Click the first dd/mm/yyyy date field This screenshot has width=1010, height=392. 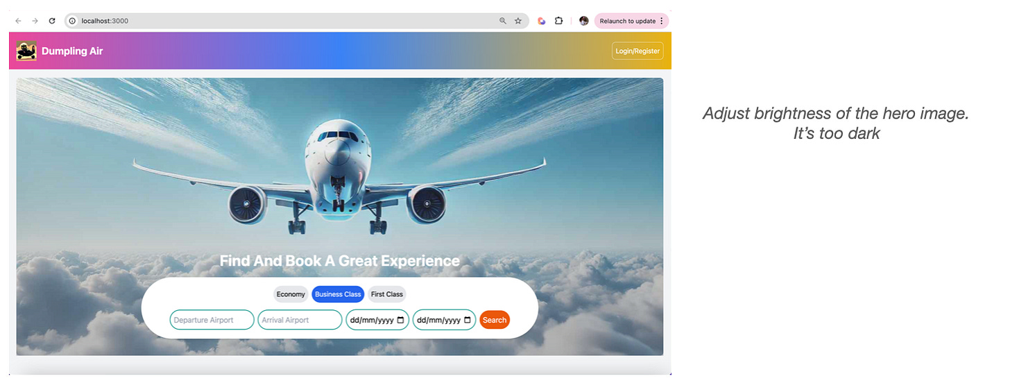377,320
